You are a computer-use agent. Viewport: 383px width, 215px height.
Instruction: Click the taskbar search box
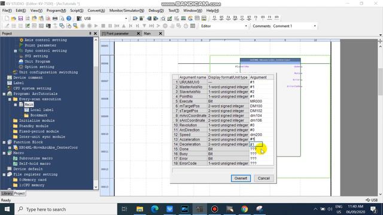tap(66, 209)
